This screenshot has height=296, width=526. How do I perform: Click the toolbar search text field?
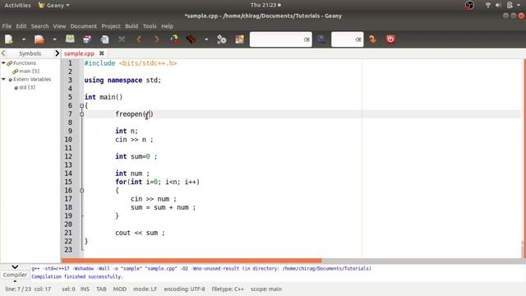click(x=276, y=39)
